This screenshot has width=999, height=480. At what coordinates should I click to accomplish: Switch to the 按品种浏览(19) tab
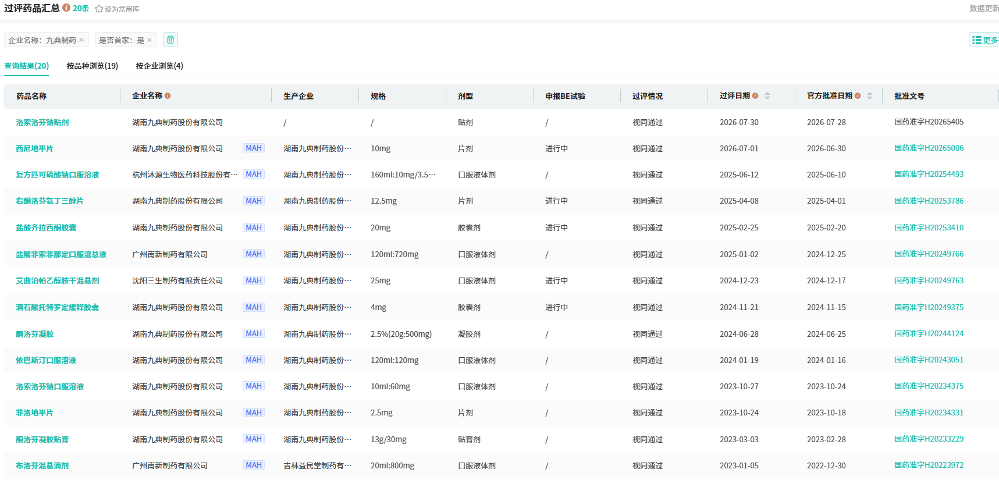click(x=93, y=66)
